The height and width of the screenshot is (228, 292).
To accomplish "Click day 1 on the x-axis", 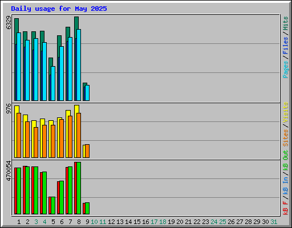I will click(x=19, y=222).
